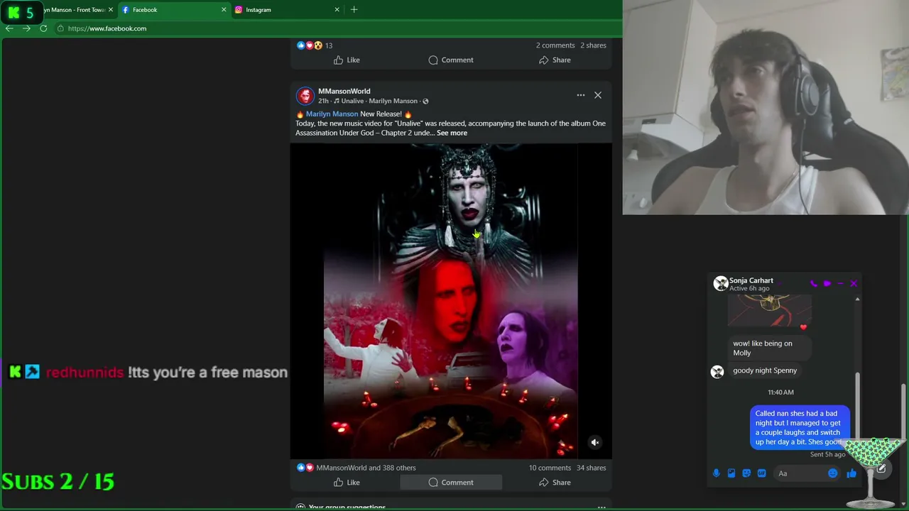Click the redhunnids chat username
The image size is (909, 511).
click(85, 373)
